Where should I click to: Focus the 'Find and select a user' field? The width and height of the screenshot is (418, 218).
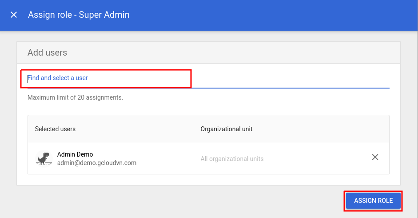pos(107,78)
